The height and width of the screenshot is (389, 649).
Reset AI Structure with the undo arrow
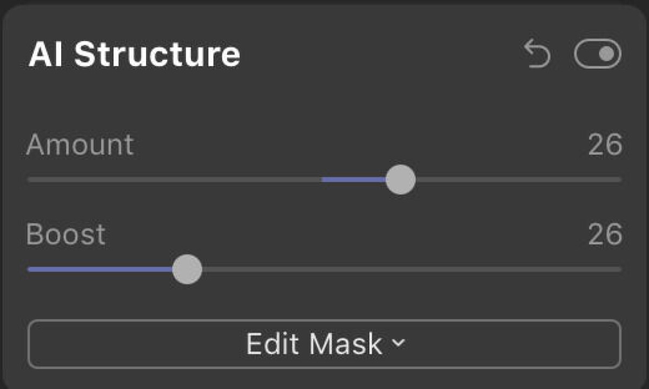pos(537,55)
